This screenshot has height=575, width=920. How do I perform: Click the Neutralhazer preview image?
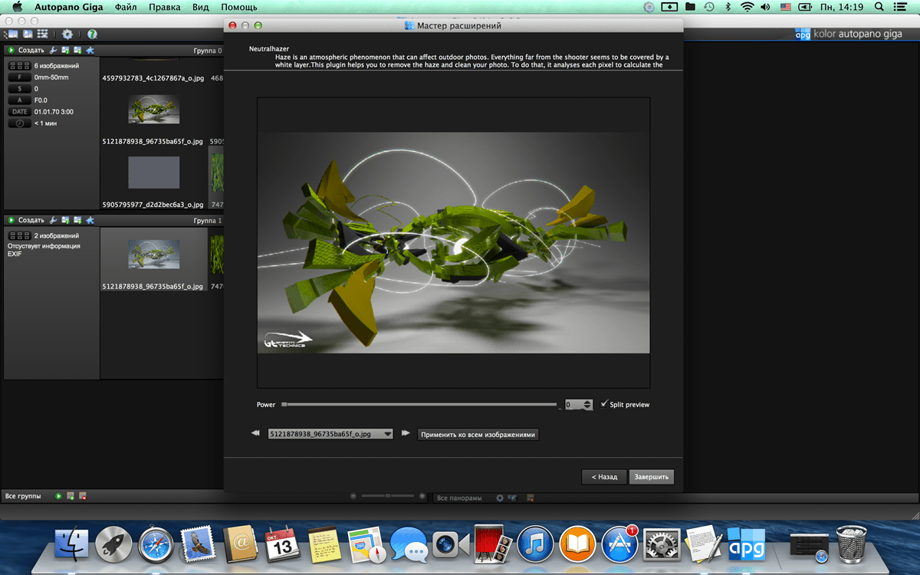click(453, 242)
